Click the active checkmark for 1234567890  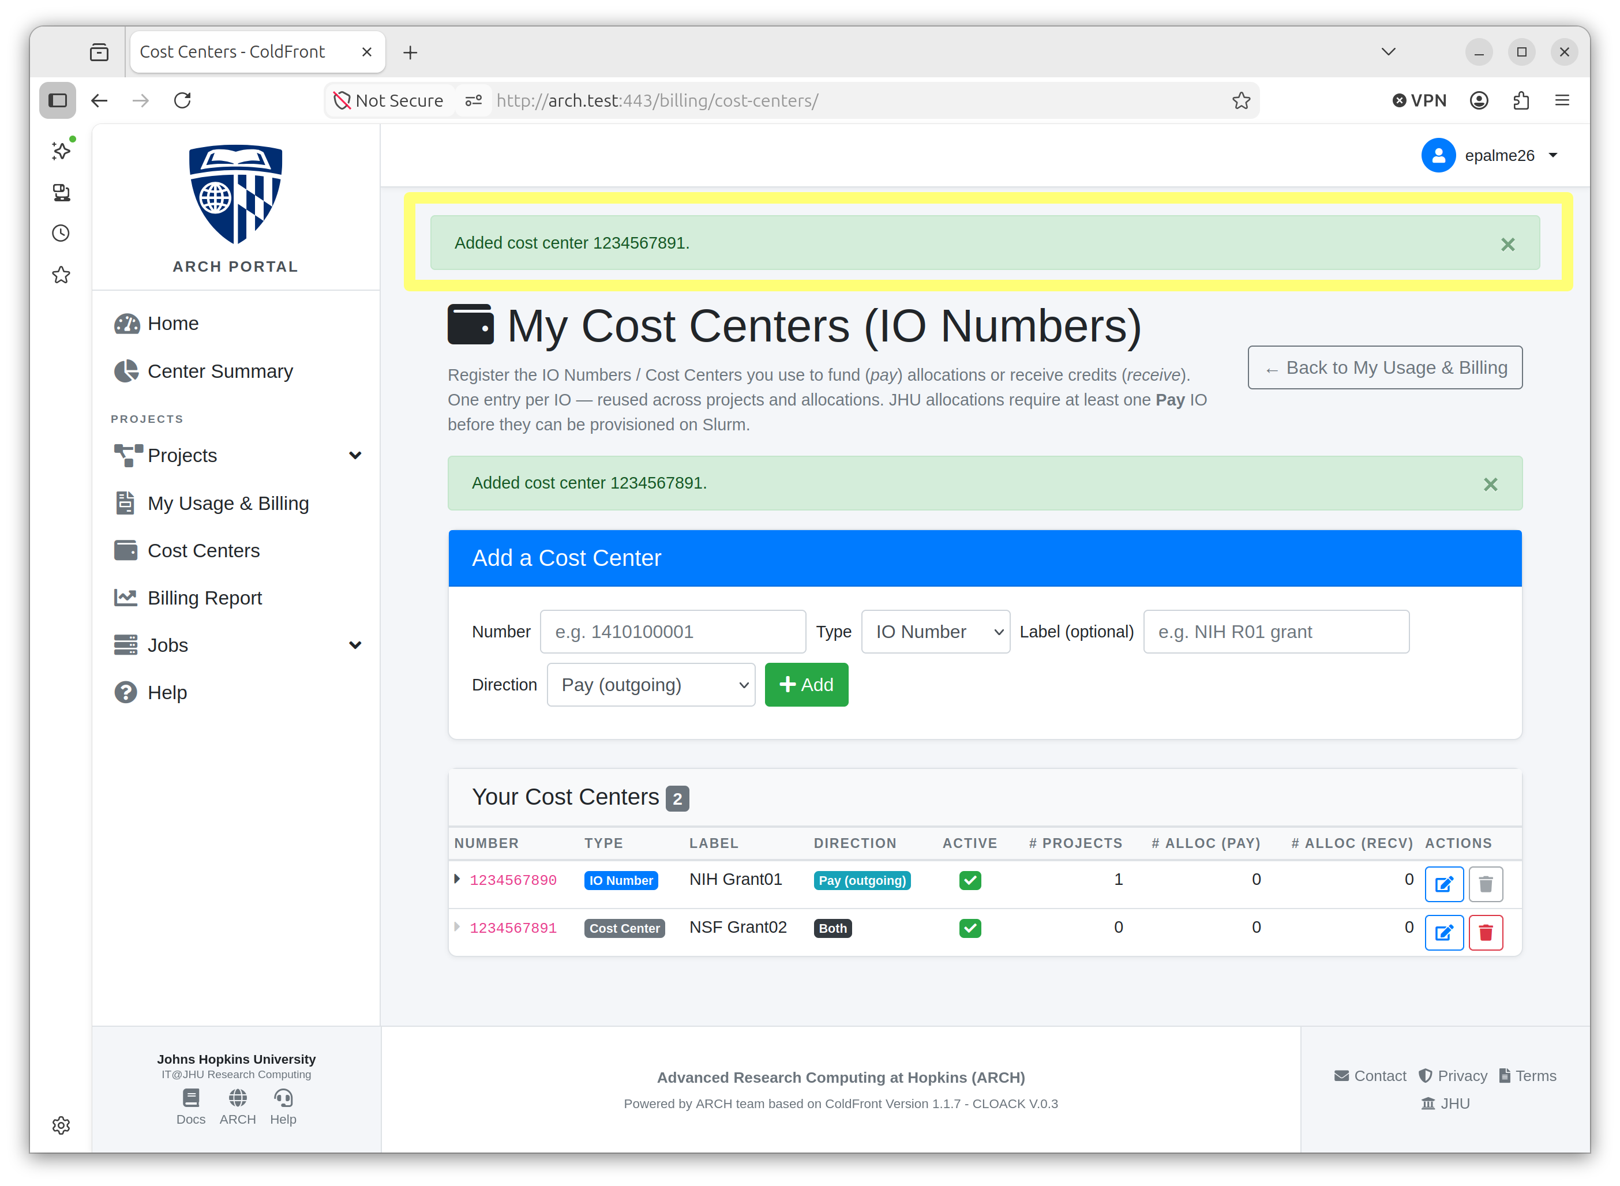[969, 880]
